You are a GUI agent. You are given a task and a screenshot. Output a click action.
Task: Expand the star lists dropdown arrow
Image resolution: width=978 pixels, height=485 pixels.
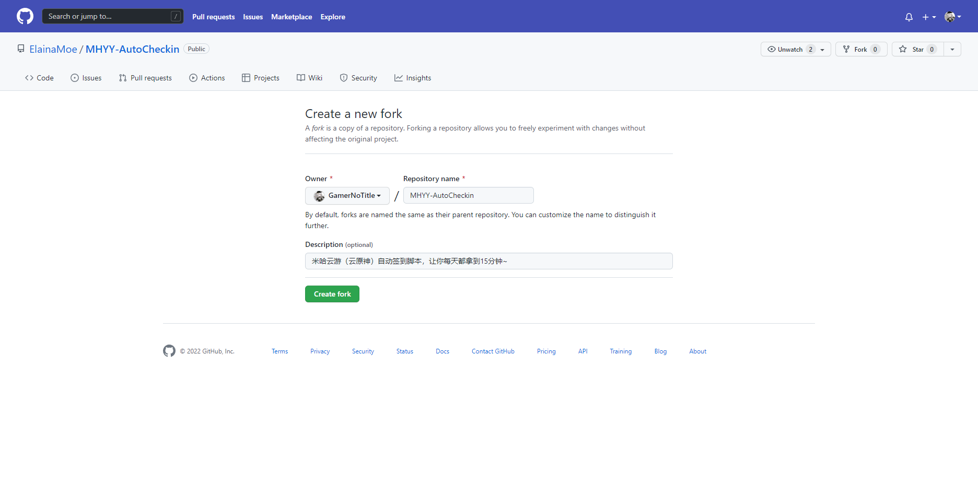coord(952,49)
